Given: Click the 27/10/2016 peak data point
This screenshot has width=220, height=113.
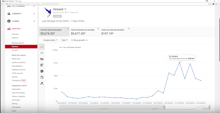Looking at the screenshot, I should (x=179, y=62).
